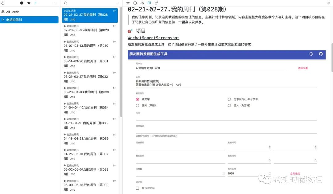This screenshot has width=333, height=194.
Task: Open article 03-07~03-13 第030期
Action: click(x=90, y=46)
